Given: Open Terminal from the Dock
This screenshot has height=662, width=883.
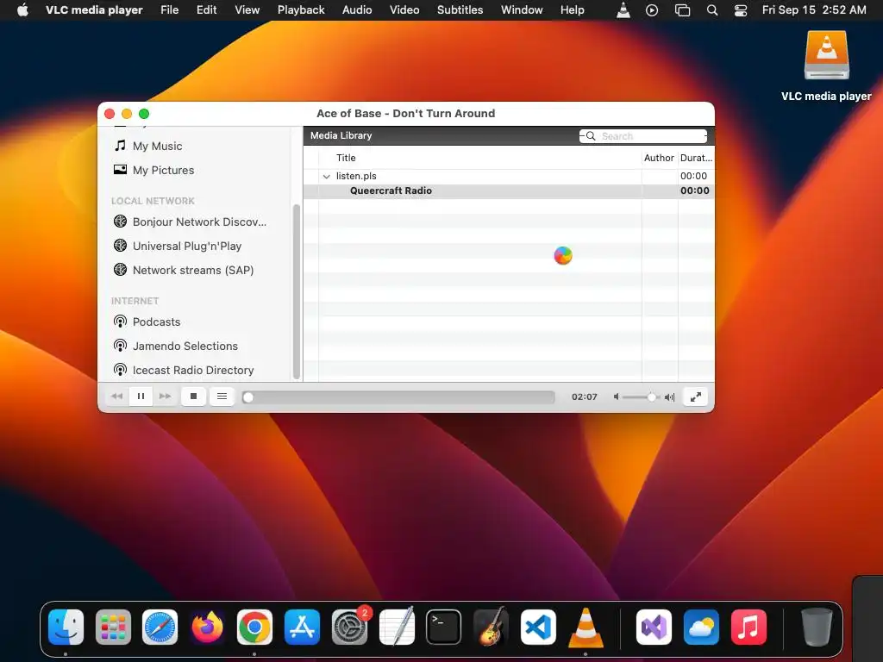Looking at the screenshot, I should 443,627.
